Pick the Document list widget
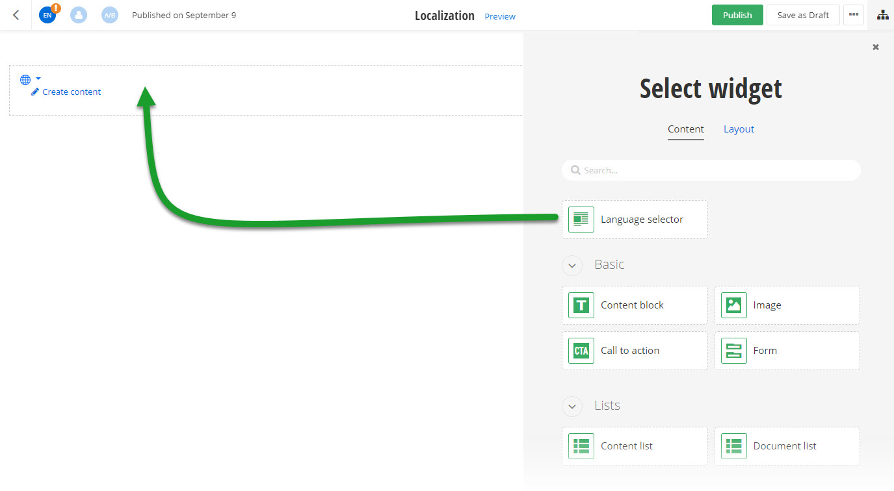The image size is (894, 491). point(787,446)
